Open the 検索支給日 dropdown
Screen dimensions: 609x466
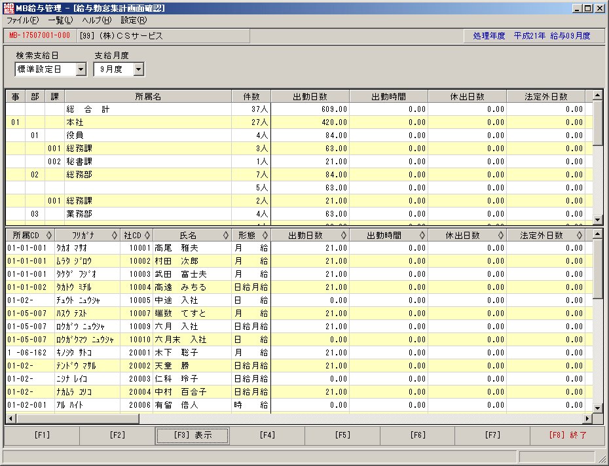point(81,69)
